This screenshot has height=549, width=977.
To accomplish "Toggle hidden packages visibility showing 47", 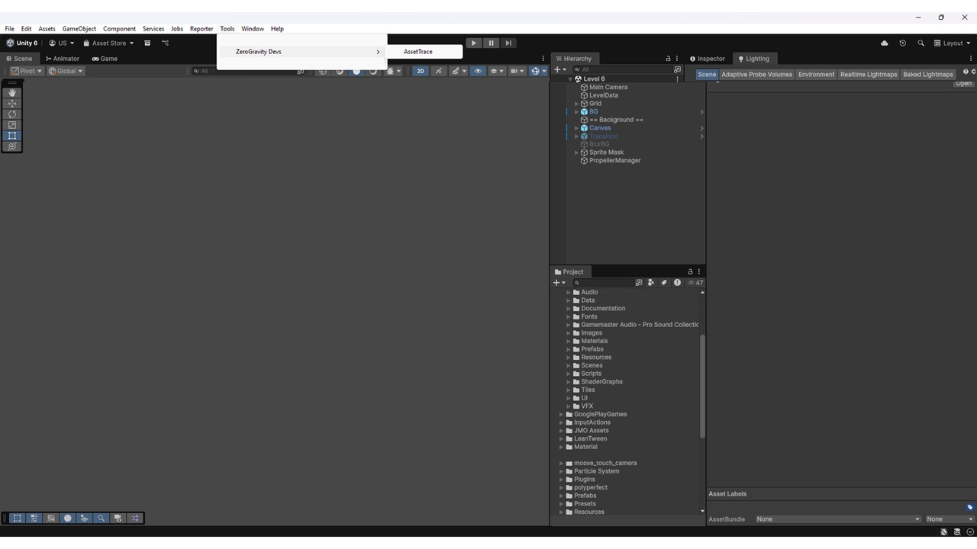I will click(x=695, y=283).
